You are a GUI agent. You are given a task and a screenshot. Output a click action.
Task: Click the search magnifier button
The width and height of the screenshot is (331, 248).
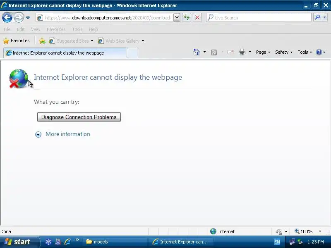pyautogui.click(x=317, y=17)
